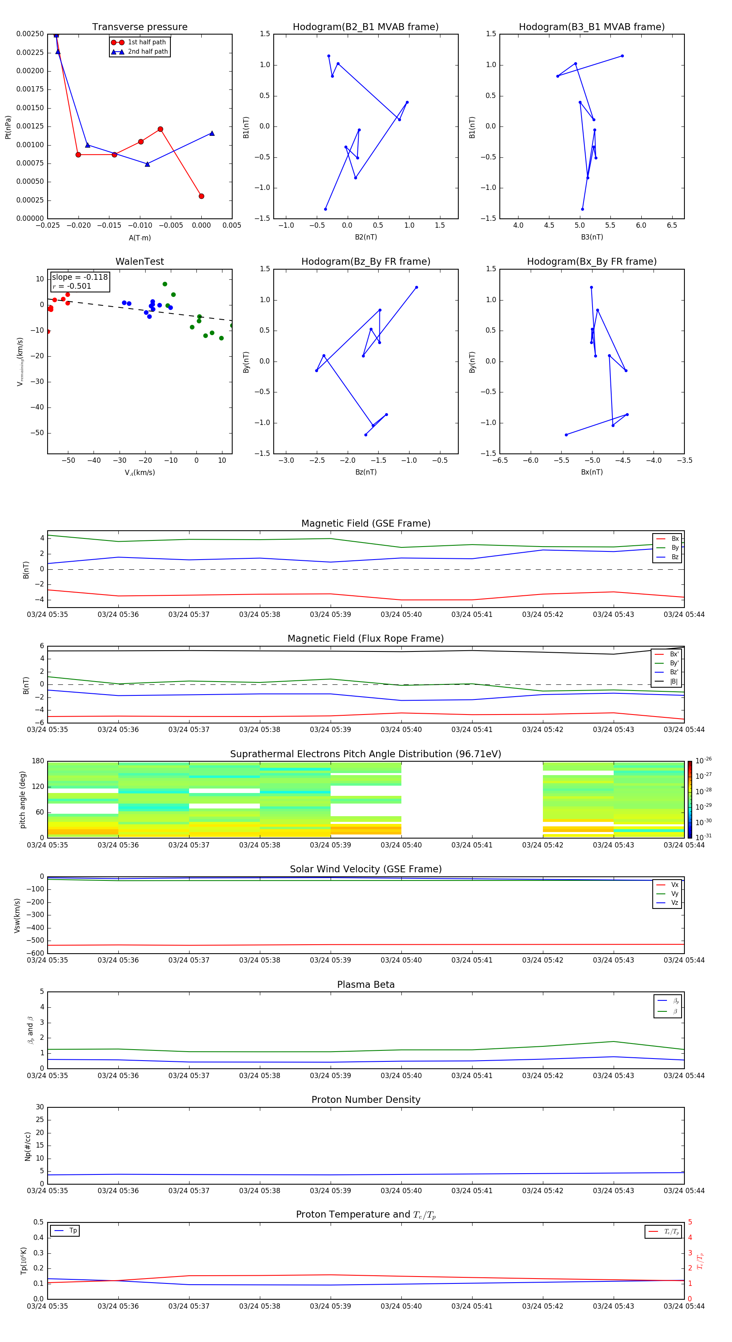Click the 'Solar Wind Velocity (GSE Frame)' title
The width and height of the screenshot is (732, 1342).
366,869
